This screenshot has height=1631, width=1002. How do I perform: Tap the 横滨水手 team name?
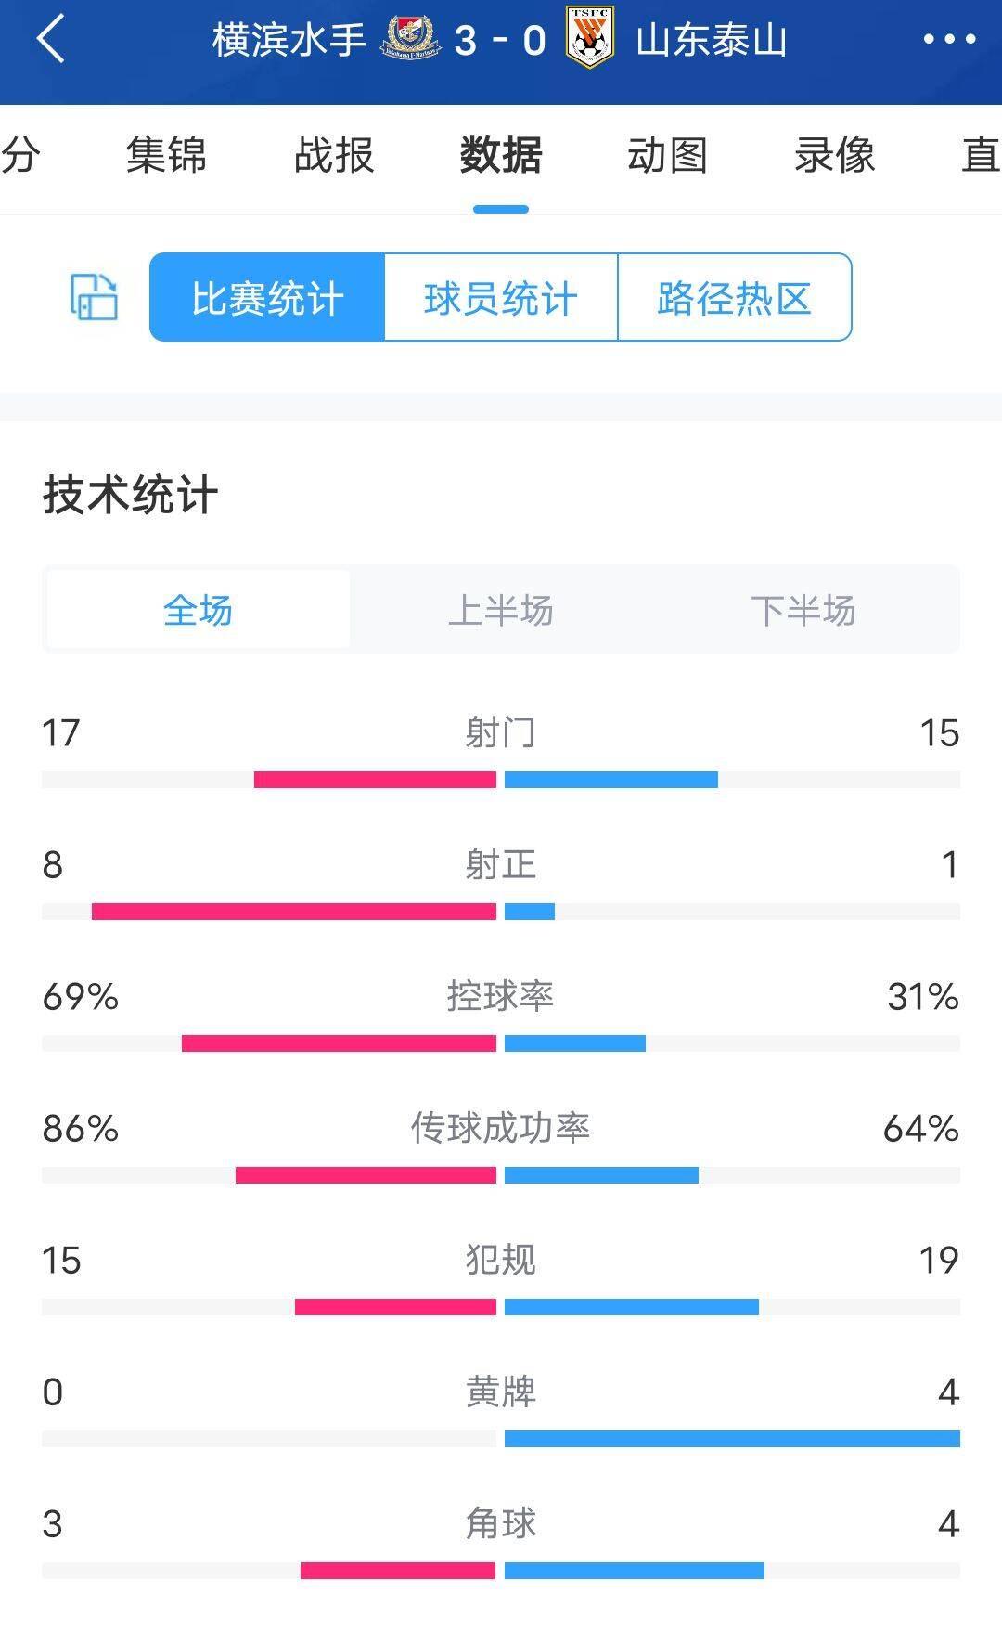coord(289,40)
